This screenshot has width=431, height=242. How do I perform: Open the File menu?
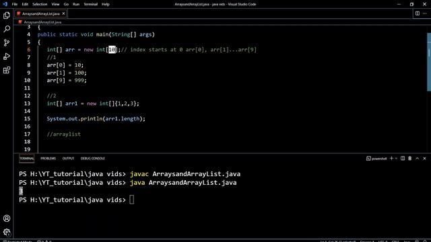tap(15, 4)
